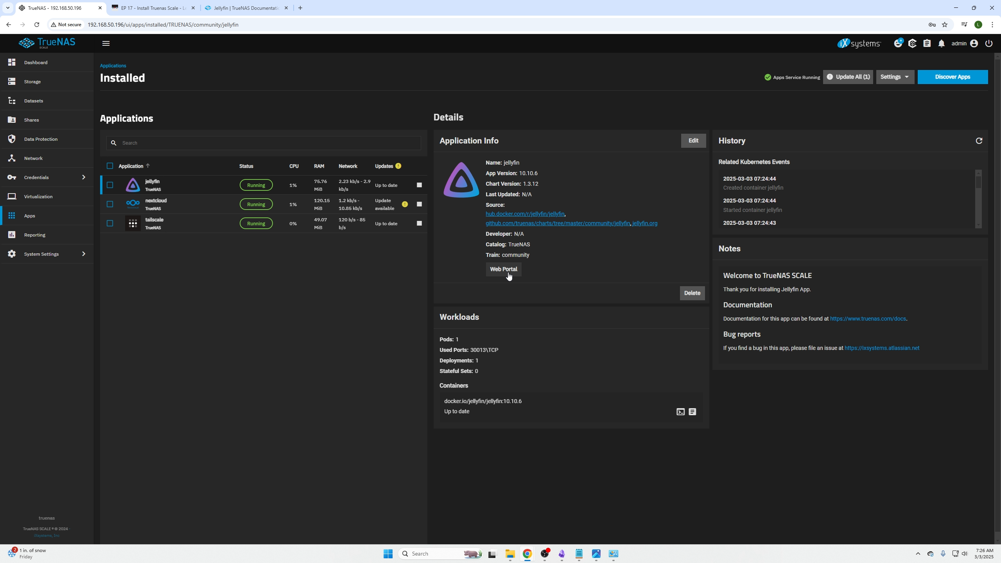Screen dimensions: 1001x563
Task: Check the nextcloud row checkbox
Action: click(x=110, y=204)
